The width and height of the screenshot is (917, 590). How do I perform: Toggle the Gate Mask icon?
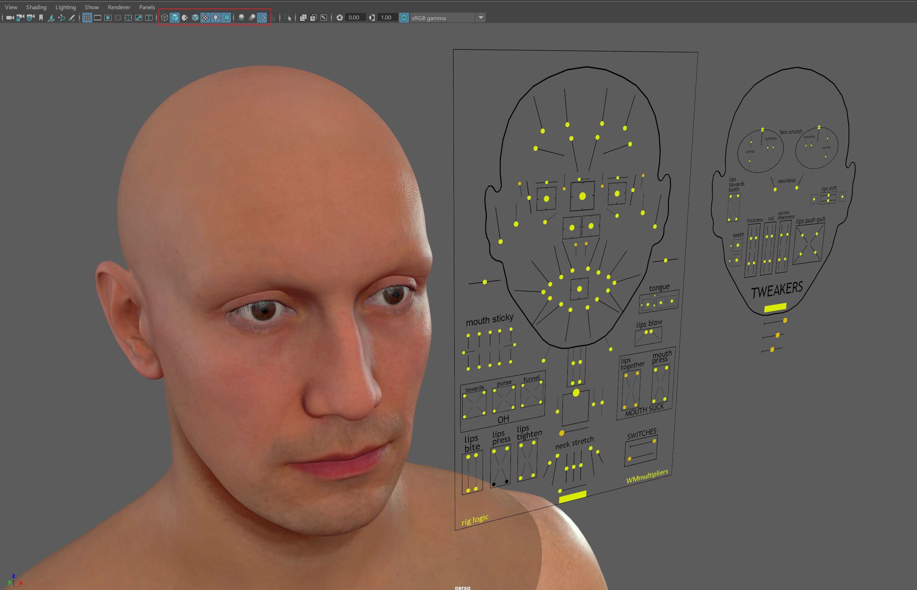pos(118,18)
